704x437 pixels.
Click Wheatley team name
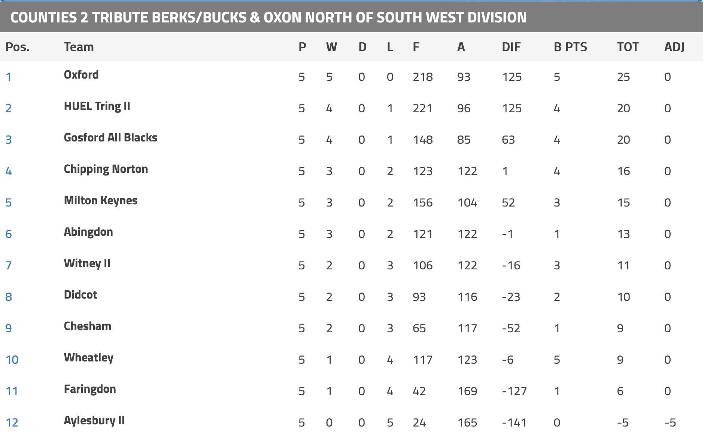[x=88, y=358]
